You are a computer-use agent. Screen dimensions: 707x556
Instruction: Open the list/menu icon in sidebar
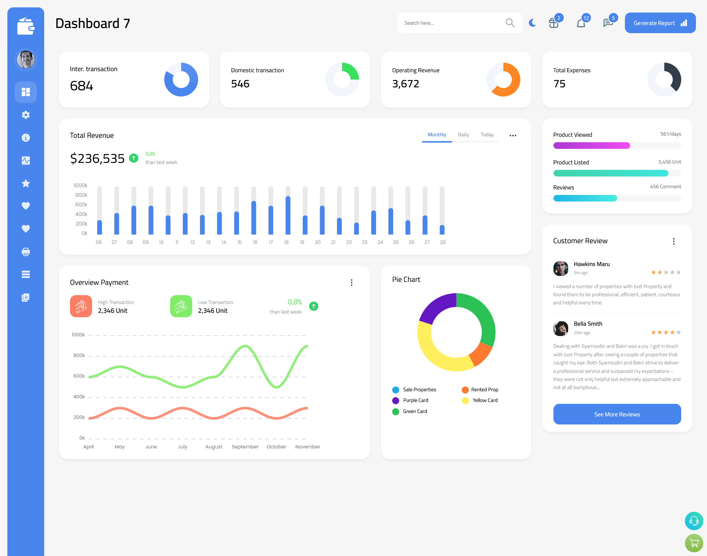pyautogui.click(x=25, y=274)
